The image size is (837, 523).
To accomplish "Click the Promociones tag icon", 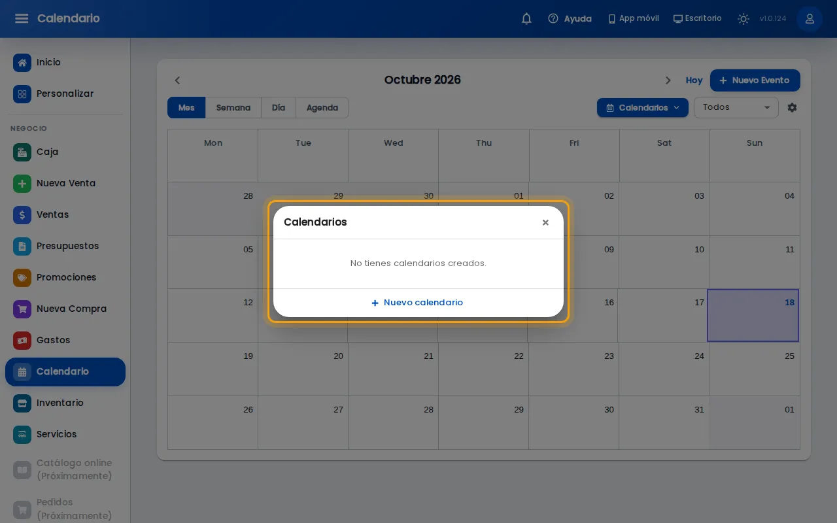I will 22,278.
